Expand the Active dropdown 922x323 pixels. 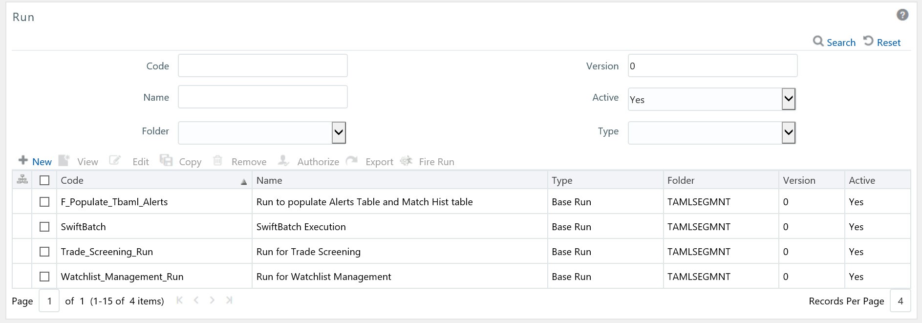coord(788,99)
